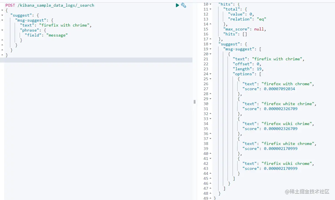Collapse the "suggest" block in request editor

(2, 15)
